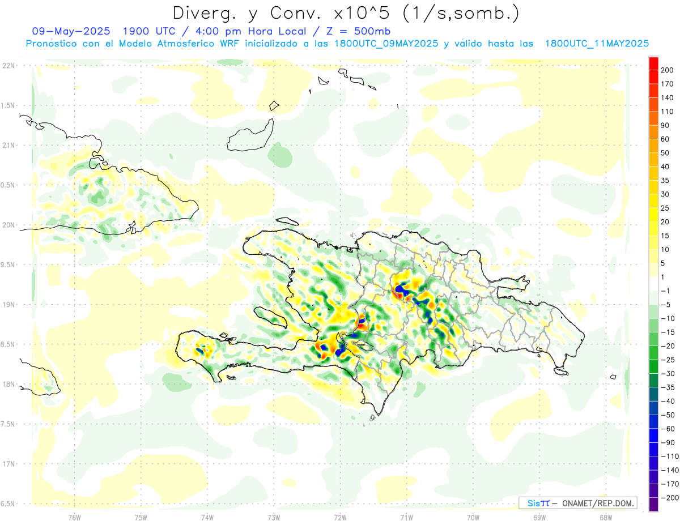Click the '8.5N' latitude label
Viewport: 680px width, 525px height.
8,344
